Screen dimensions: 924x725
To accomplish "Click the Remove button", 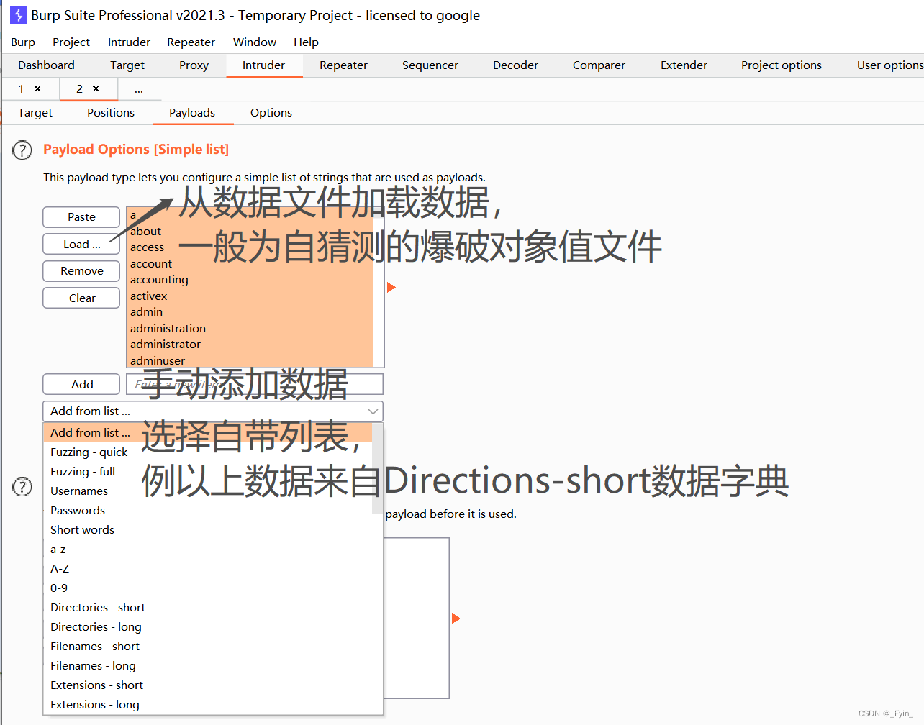I will coord(81,271).
